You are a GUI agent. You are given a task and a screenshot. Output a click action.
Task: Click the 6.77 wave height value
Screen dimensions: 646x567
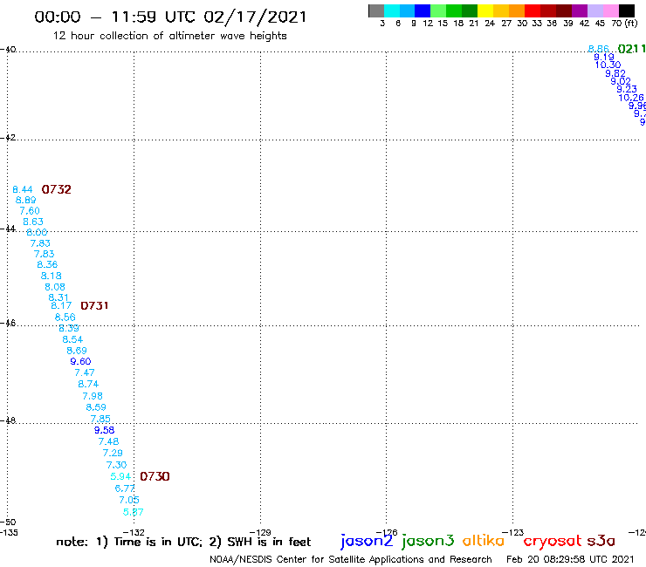(125, 488)
